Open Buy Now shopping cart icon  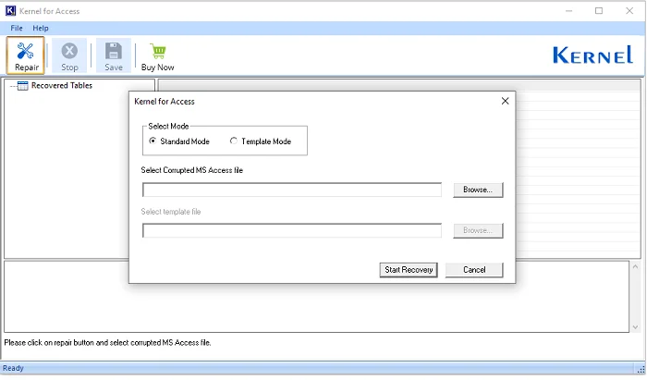click(157, 52)
